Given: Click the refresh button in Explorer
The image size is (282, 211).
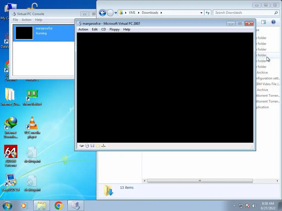Looking at the screenshot, I should 208,13.
